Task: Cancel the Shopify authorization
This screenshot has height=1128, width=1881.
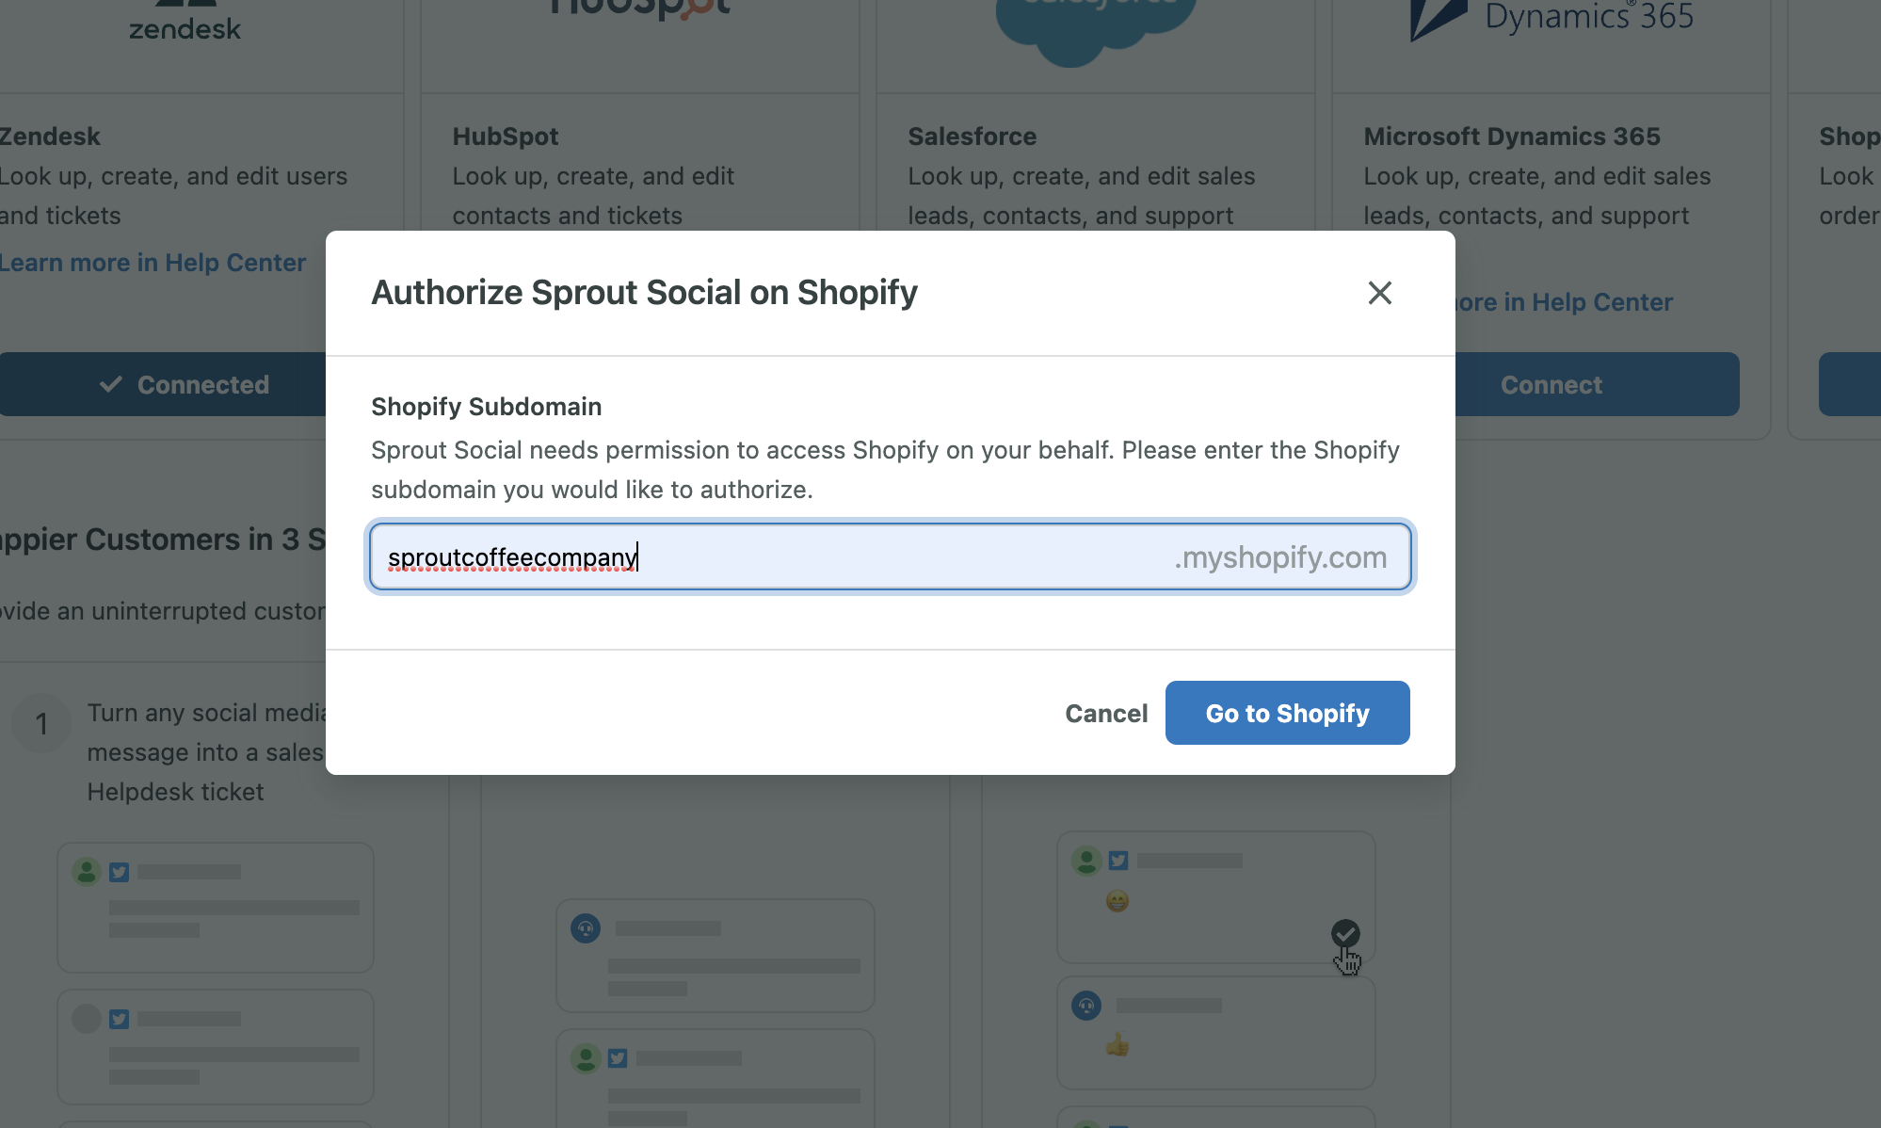Action: 1105,713
